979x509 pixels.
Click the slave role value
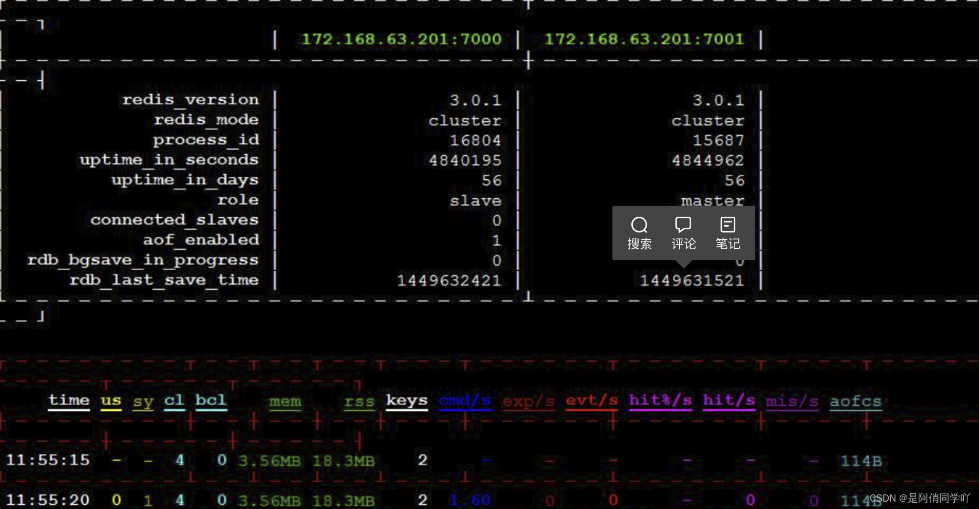pyautogui.click(x=476, y=201)
